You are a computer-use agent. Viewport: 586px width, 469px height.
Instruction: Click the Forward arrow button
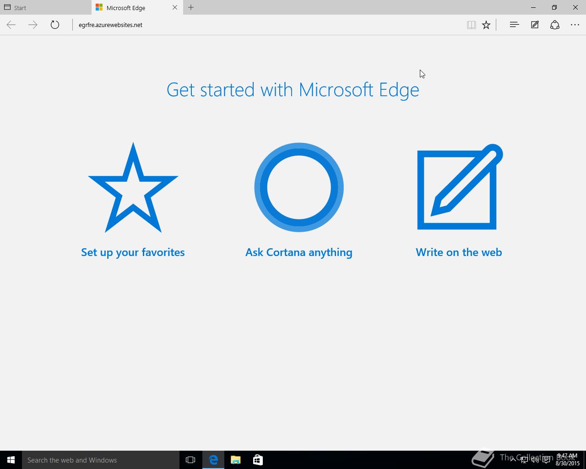(33, 25)
